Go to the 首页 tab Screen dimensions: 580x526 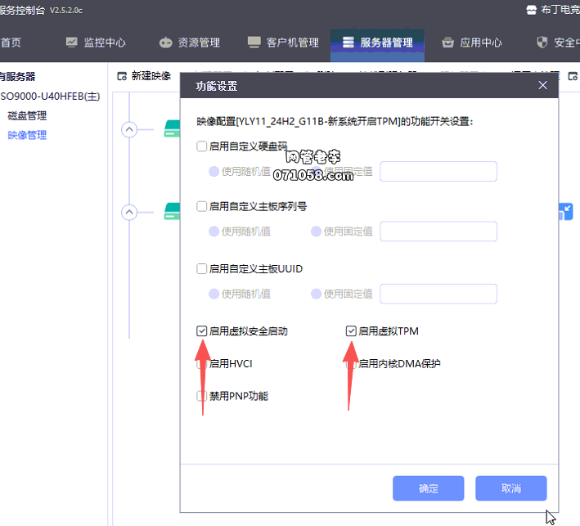coord(11,43)
